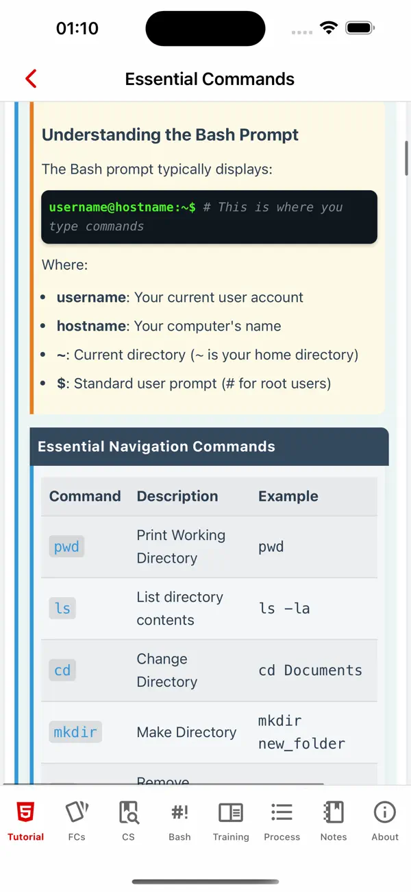Open the Tutorial HTML5 icon tab
The image size is (411, 892).
(x=25, y=813)
